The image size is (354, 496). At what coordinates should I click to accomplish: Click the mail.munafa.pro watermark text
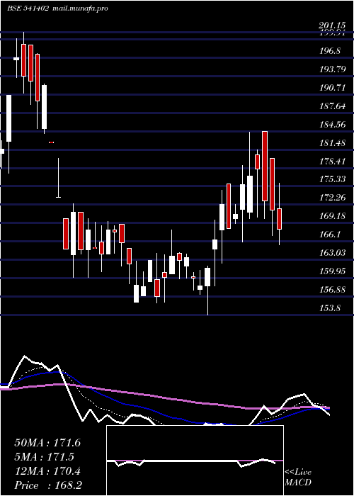pos(80,9)
